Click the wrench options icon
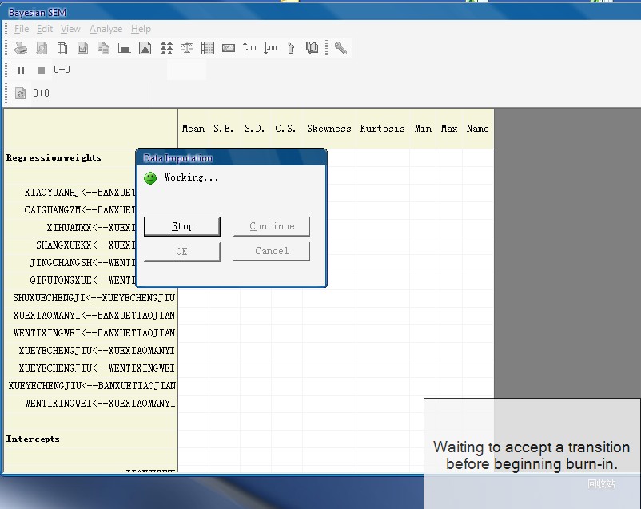The width and height of the screenshot is (641, 509). 340,48
